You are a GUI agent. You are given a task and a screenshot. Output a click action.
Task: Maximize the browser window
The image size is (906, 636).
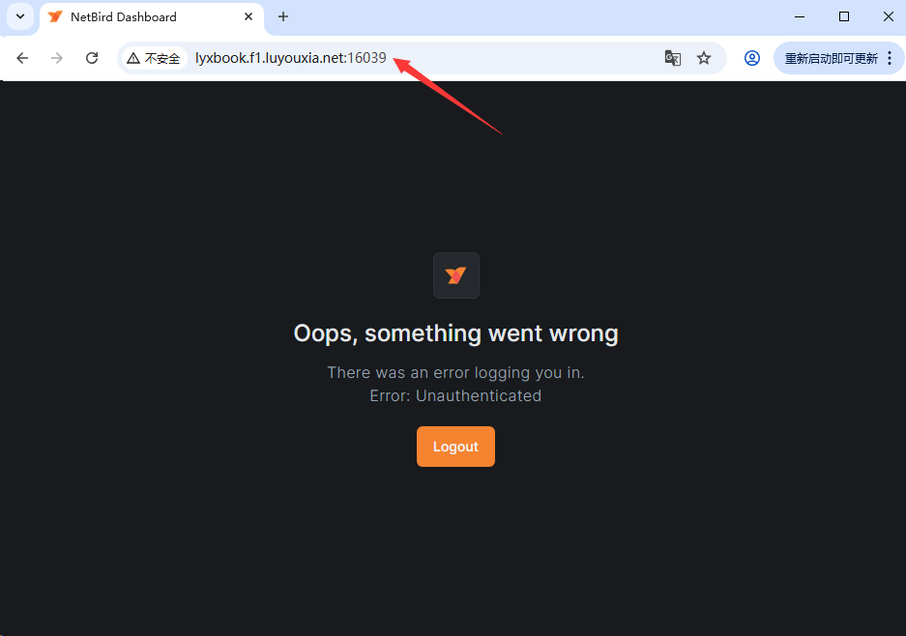844,16
